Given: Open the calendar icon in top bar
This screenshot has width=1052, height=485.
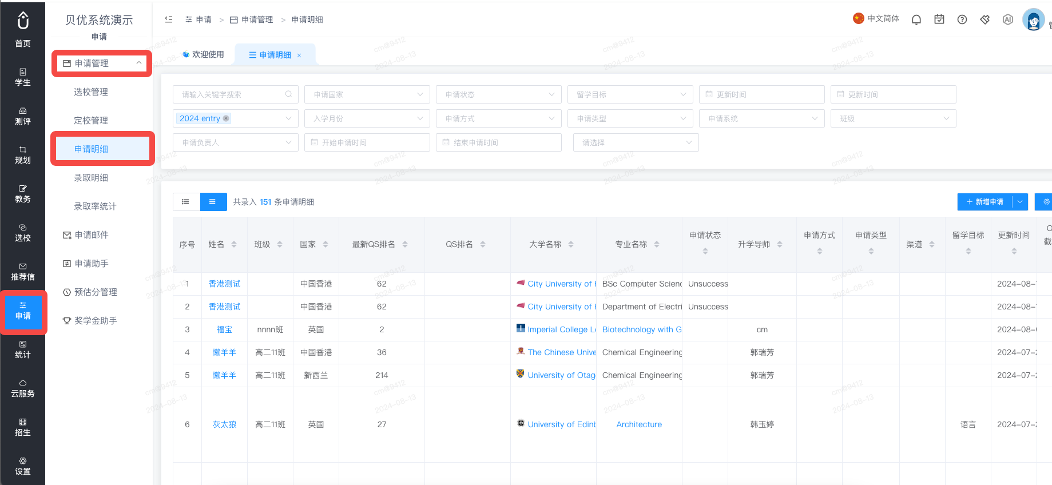Looking at the screenshot, I should 939,19.
